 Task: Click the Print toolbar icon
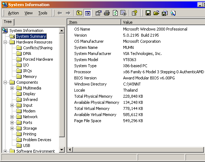(x=107, y=13)
